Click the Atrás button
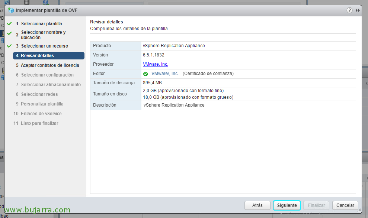Image resolution: width=368 pixels, height=218 pixels. (257, 205)
